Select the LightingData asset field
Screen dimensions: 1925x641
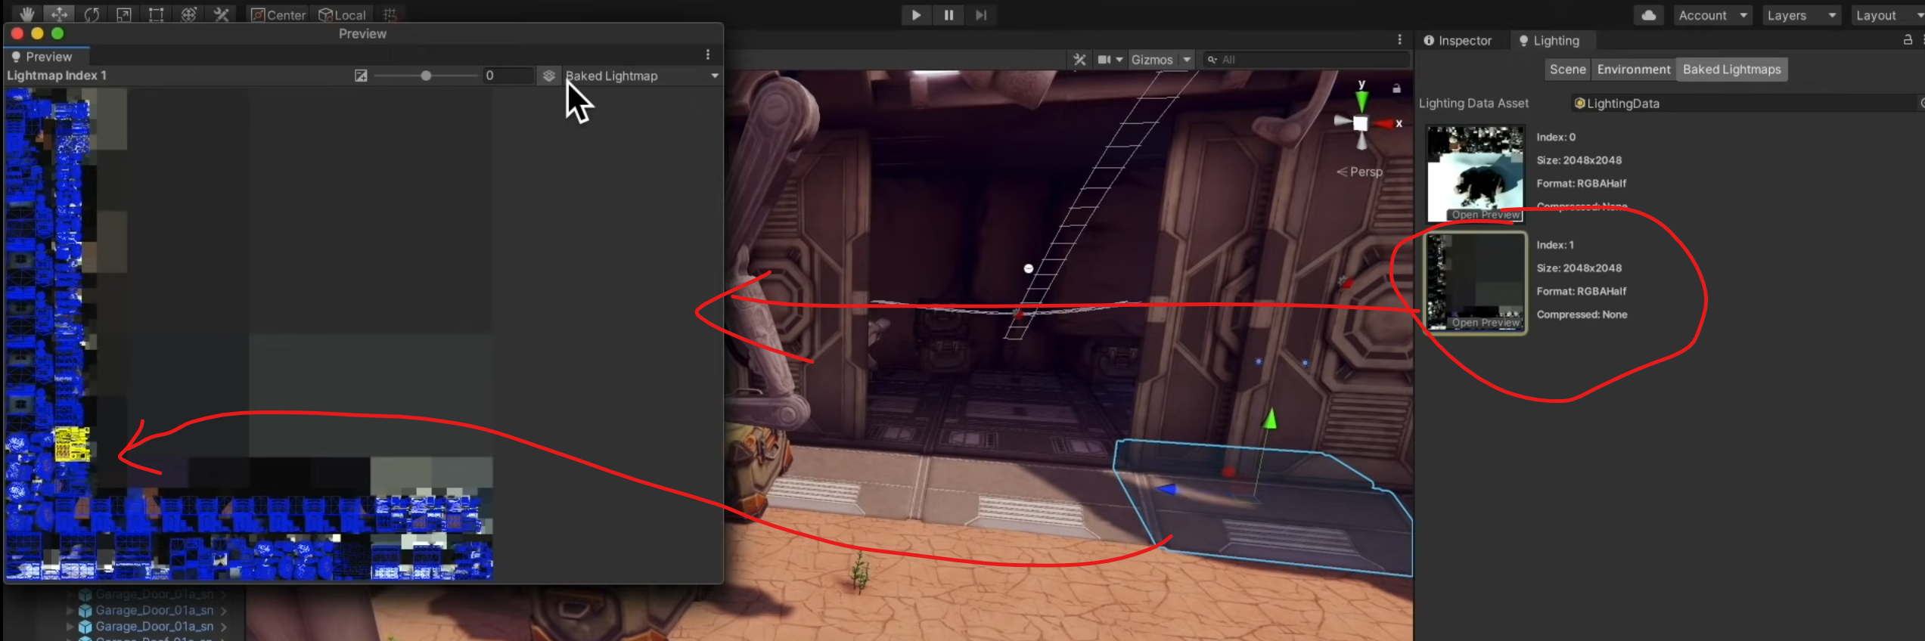tap(1747, 104)
